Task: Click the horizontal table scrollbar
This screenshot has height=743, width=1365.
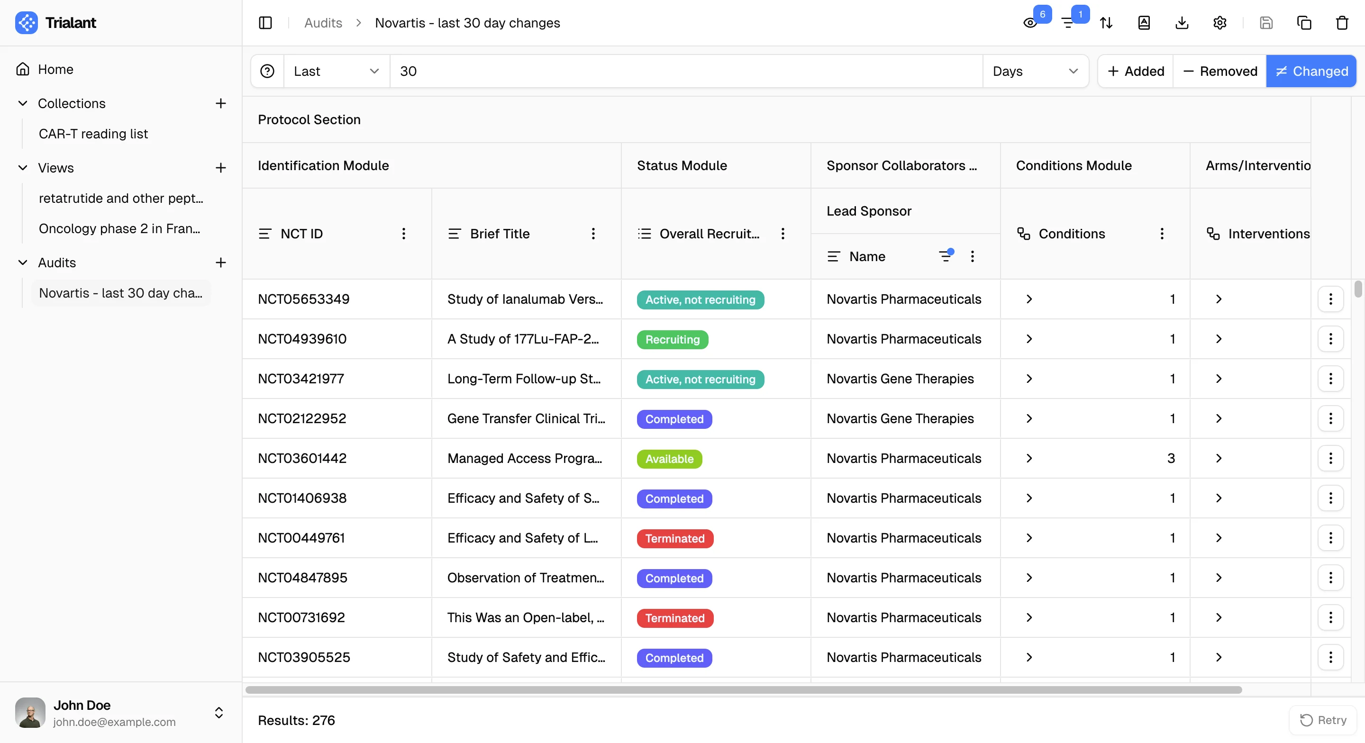Action: (744, 689)
